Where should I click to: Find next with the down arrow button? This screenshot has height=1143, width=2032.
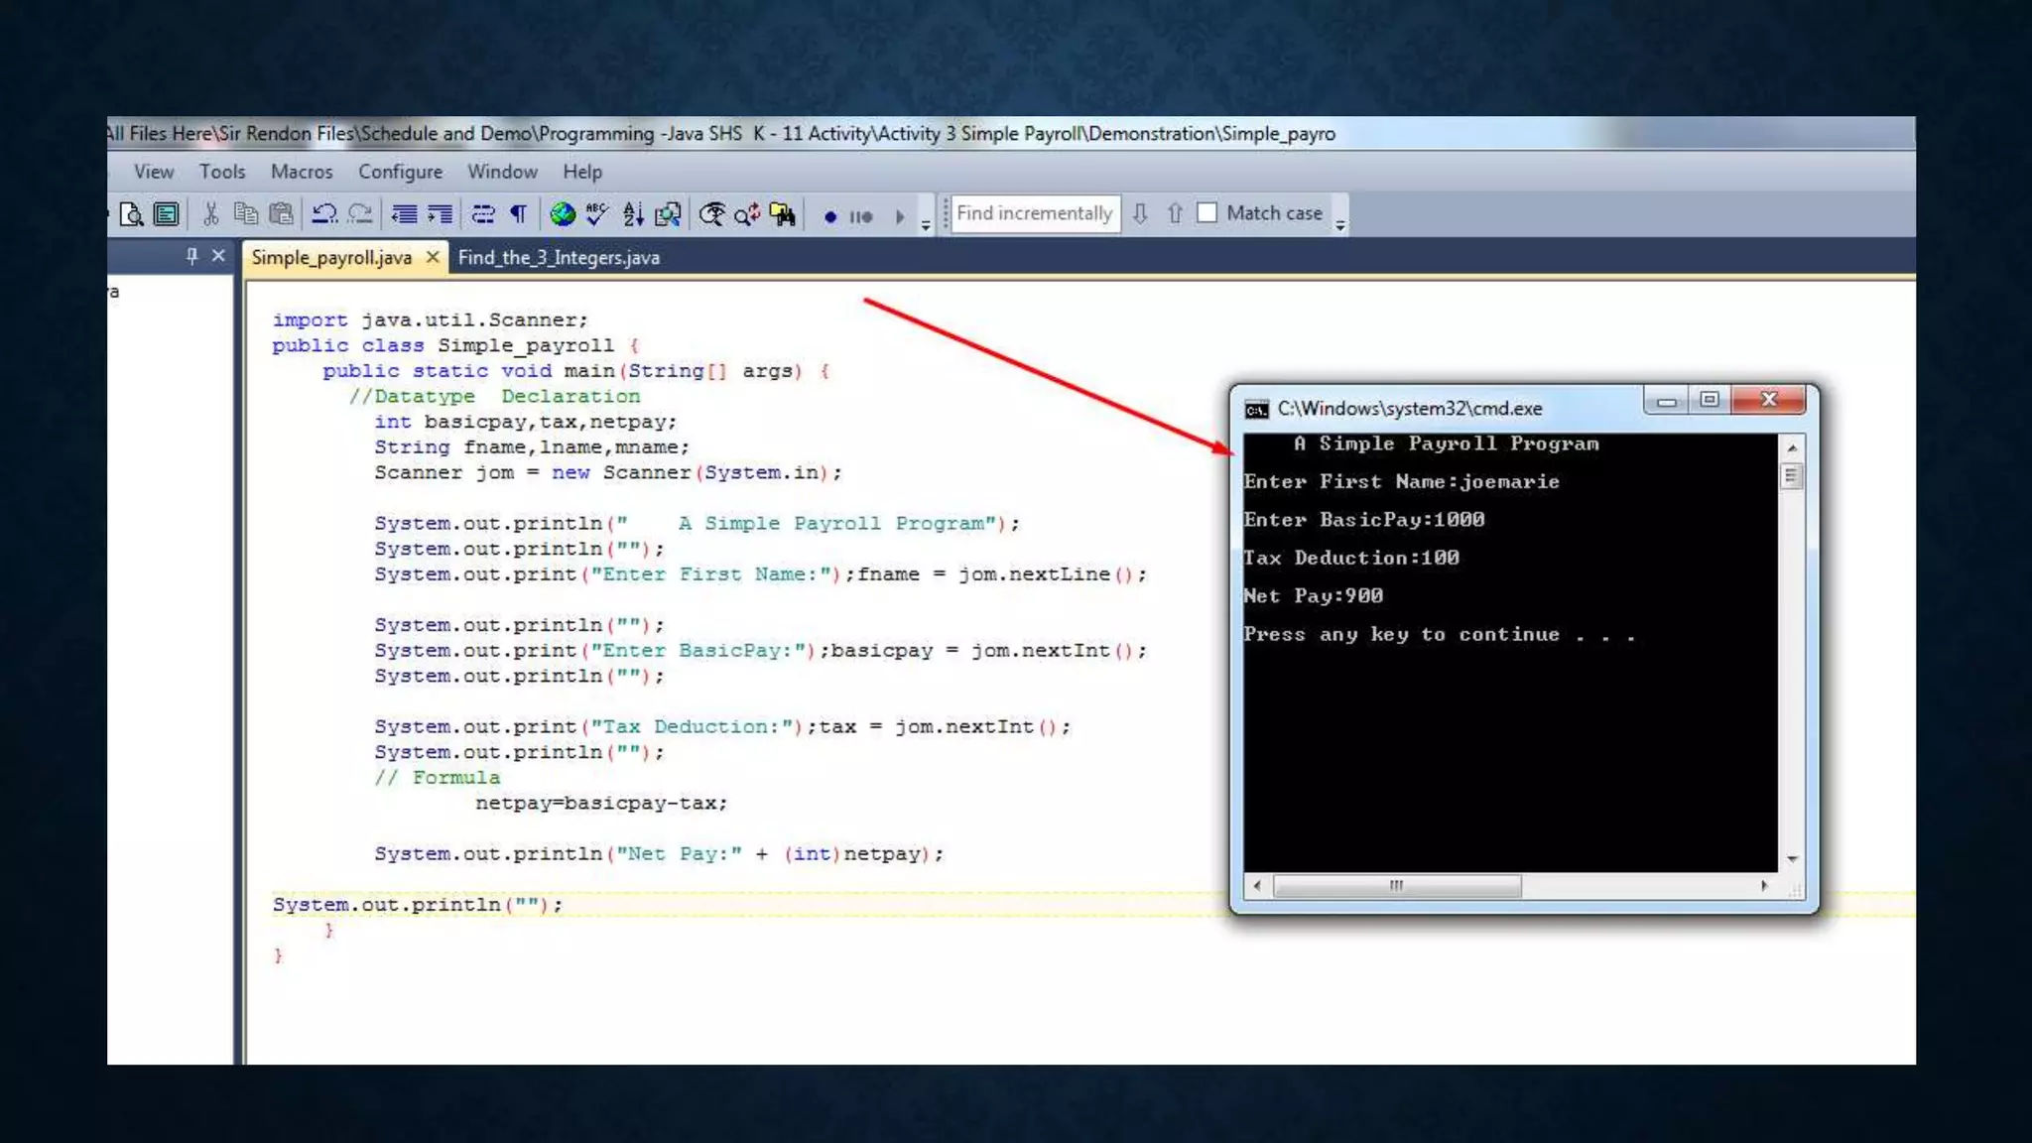pyautogui.click(x=1141, y=213)
